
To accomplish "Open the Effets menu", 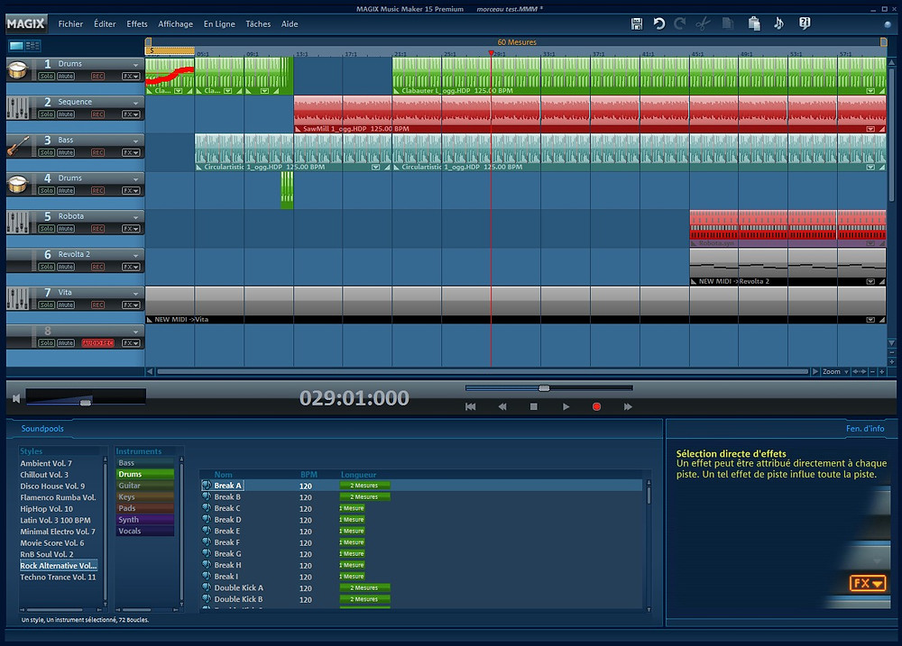I will point(137,24).
